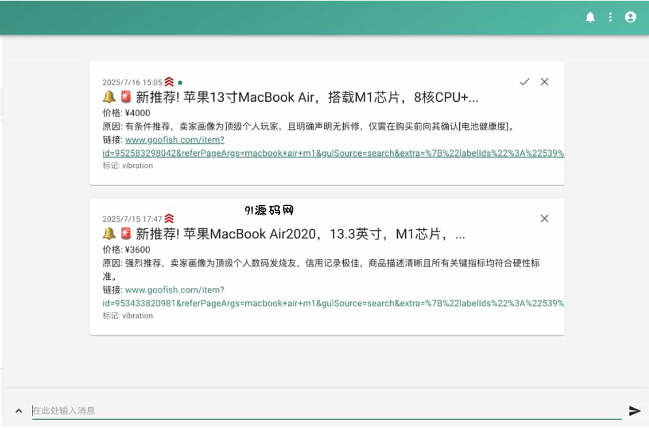Click 'vibration' tag under the ¥4000 message
Image resolution: width=649 pixels, height=428 pixels.
[138, 166]
